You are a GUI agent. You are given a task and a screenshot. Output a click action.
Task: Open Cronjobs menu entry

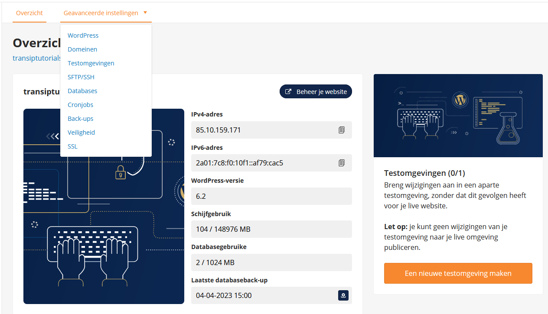click(81, 105)
